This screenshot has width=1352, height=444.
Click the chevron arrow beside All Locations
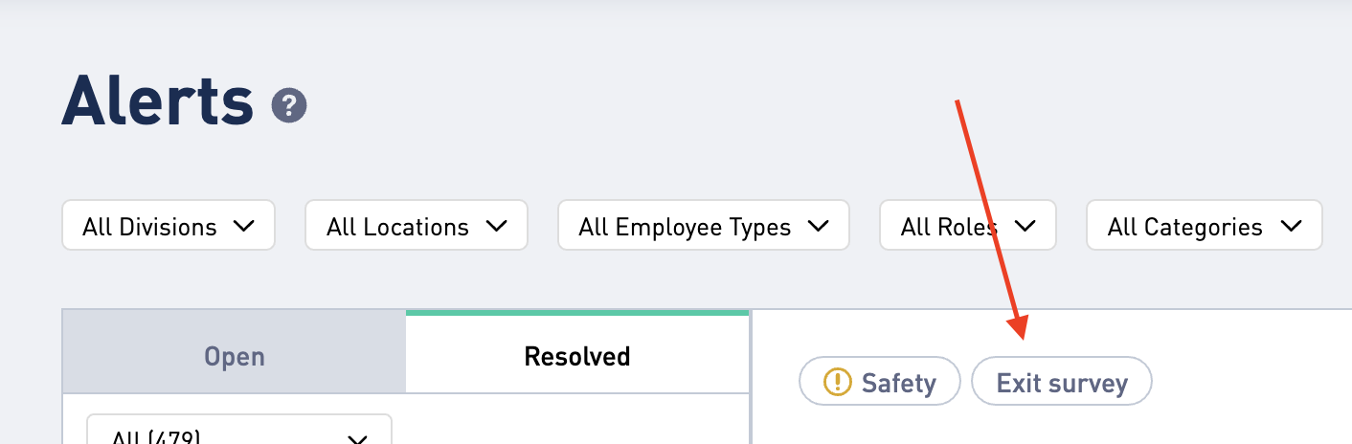496,227
